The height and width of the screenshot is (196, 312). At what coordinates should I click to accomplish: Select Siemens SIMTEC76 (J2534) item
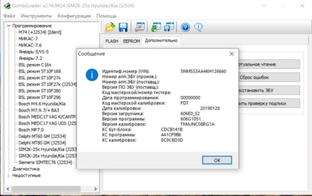point(45,162)
